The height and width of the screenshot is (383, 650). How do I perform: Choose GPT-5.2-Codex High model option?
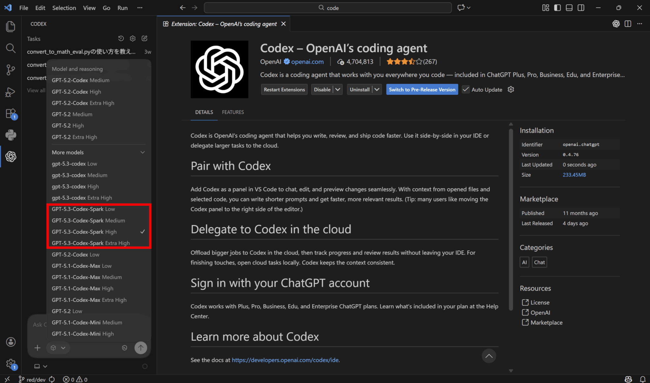click(x=76, y=92)
